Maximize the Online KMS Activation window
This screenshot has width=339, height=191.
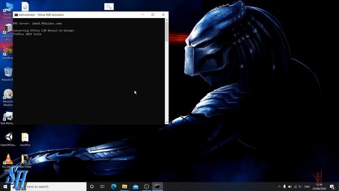click(x=153, y=15)
